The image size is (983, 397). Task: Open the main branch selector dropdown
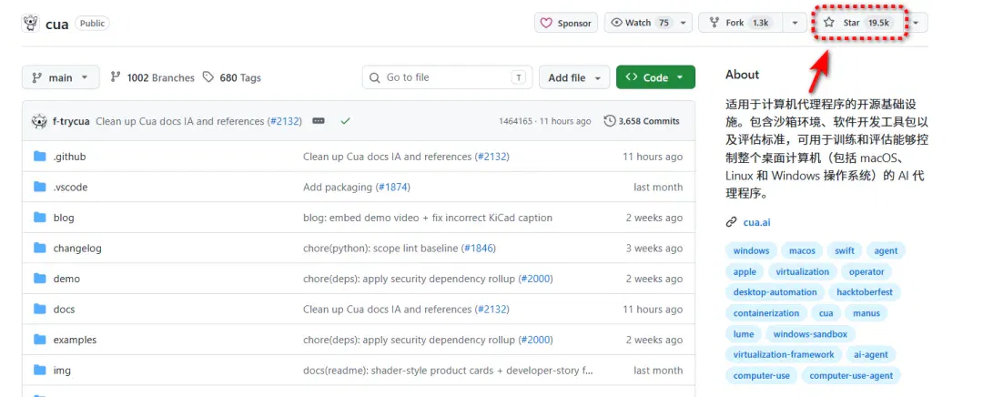pyautogui.click(x=60, y=77)
